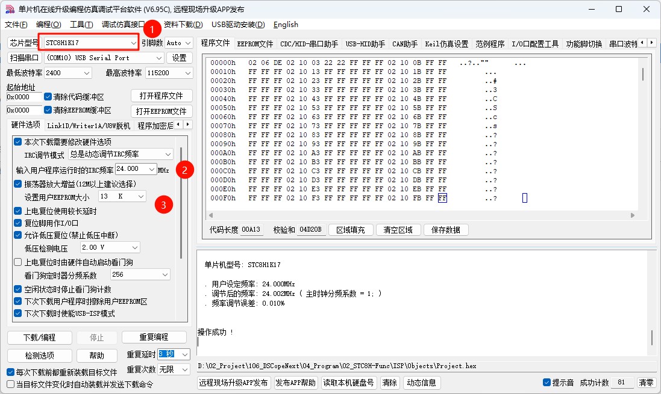Click the 检测选项 button
Screen dimensions: 661x394
pyautogui.click(x=40, y=356)
